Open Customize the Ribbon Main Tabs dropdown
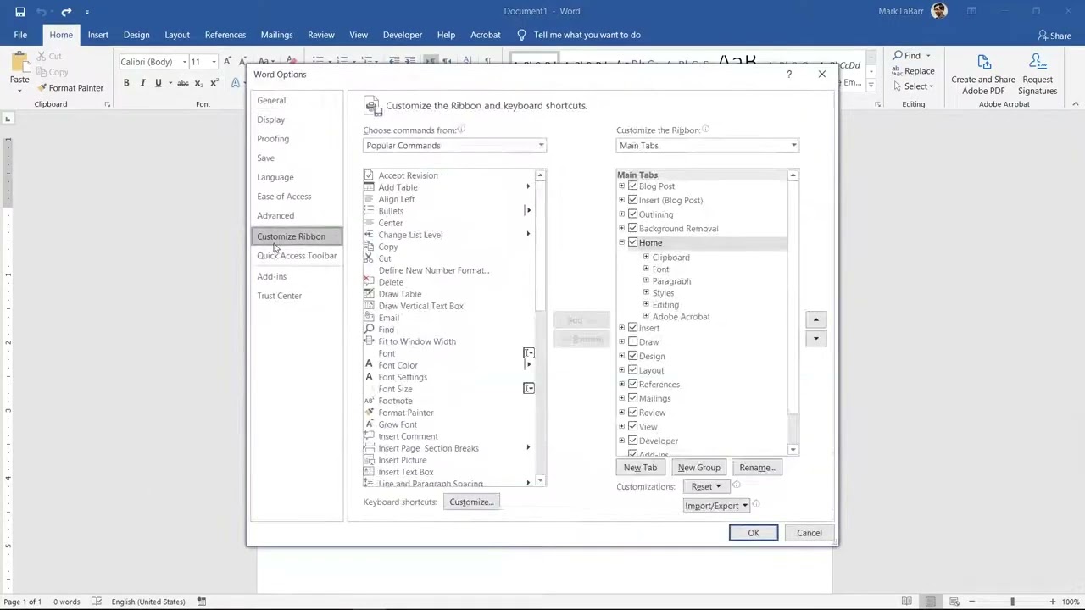The image size is (1085, 610). (x=707, y=146)
